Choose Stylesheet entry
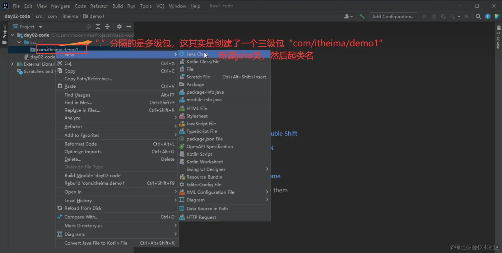The image size is (502, 253). pyautogui.click(x=224, y=116)
